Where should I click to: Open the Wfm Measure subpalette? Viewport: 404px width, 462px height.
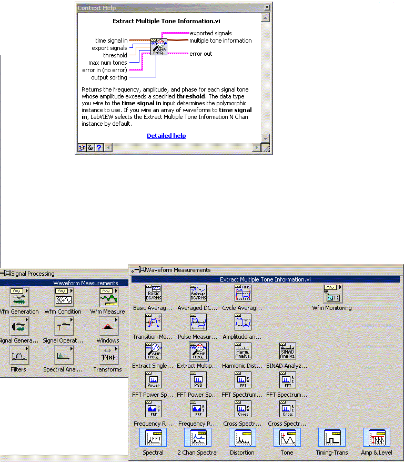[109, 297]
